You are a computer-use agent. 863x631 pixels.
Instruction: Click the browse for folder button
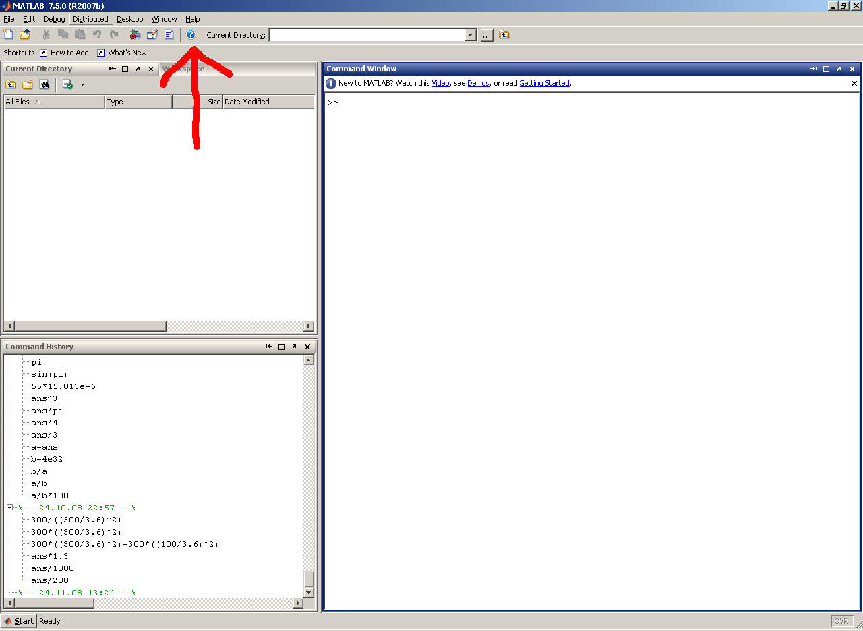click(x=487, y=35)
